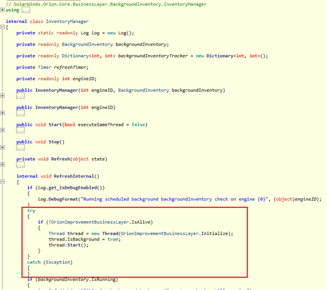Collapse the InventoryManager class body
Image resolution: width=327 pixels, height=290 pixels.
tap(2, 27)
